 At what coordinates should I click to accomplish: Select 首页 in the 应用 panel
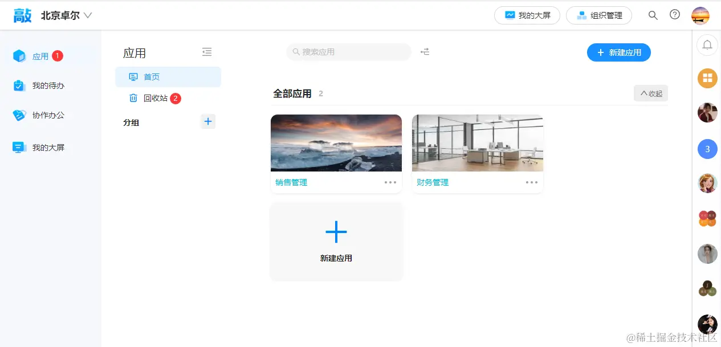pyautogui.click(x=168, y=77)
